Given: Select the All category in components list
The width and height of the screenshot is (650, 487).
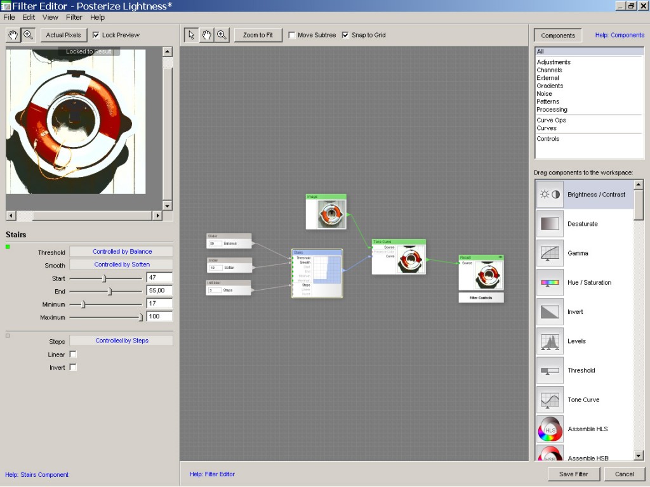Looking at the screenshot, I should (589, 52).
